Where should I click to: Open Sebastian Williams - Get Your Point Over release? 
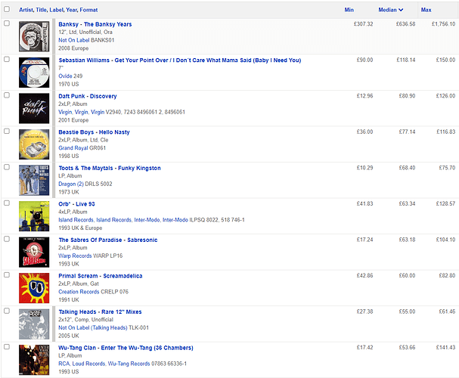coord(180,60)
